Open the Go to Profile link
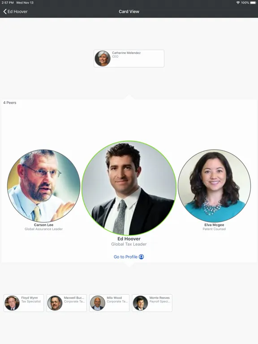 tap(129, 257)
